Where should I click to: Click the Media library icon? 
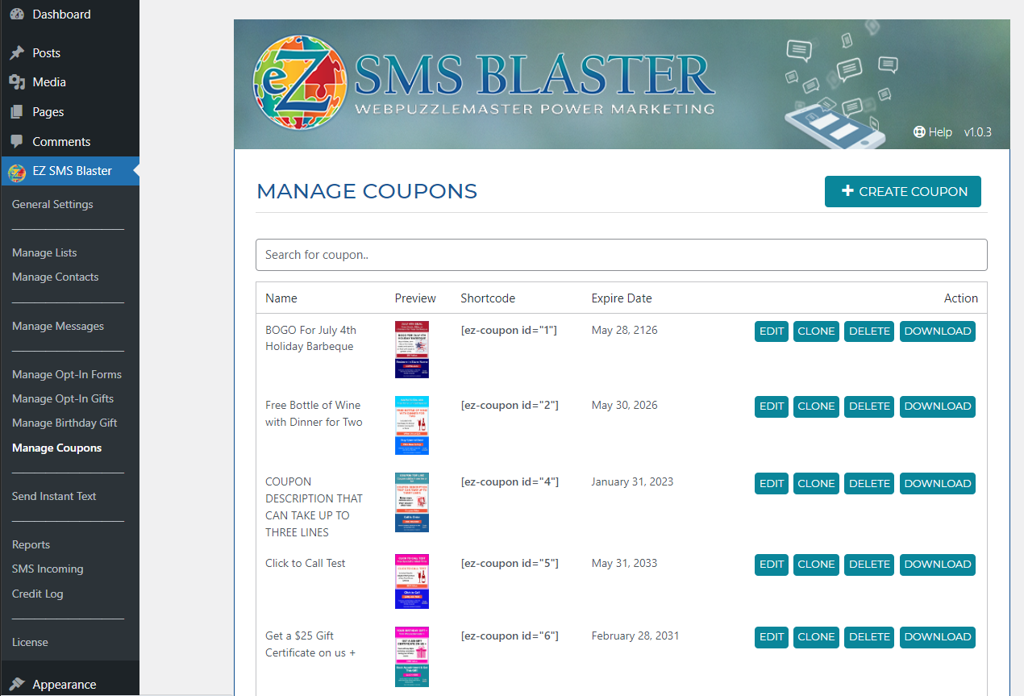coord(17,82)
